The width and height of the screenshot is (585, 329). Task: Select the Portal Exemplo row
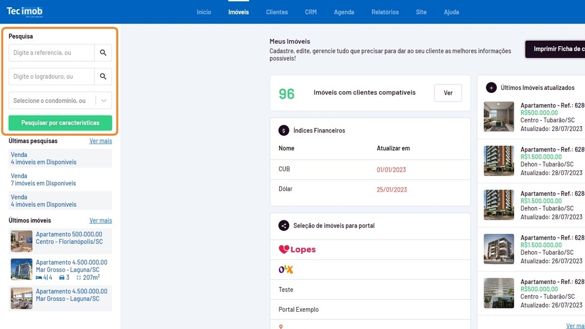pos(298,310)
